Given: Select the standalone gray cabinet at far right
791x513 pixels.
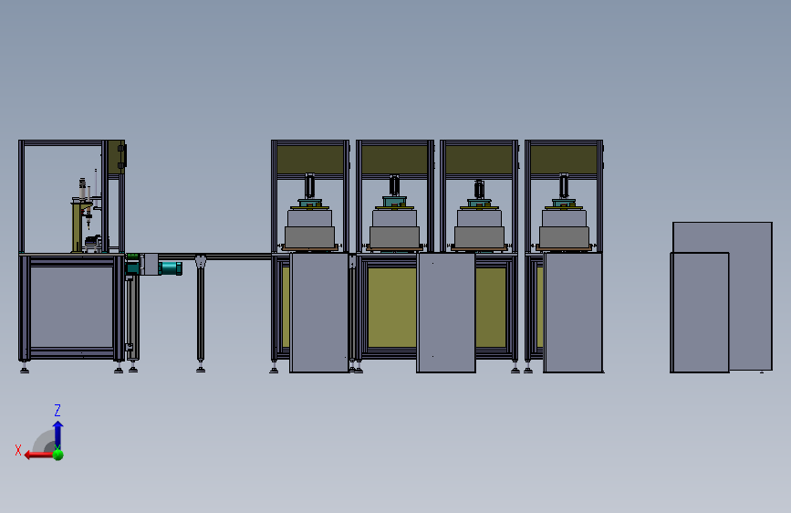Looking at the screenshot, I should coord(721,298).
